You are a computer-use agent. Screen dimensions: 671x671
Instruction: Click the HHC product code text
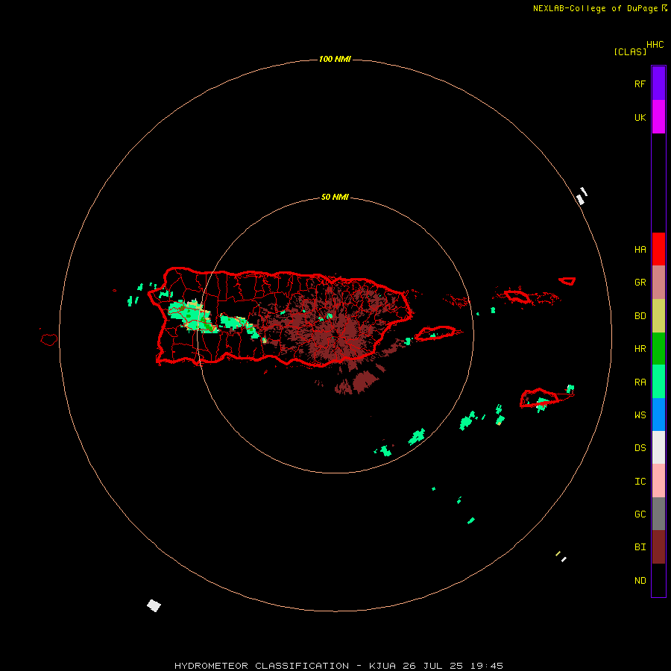655,45
